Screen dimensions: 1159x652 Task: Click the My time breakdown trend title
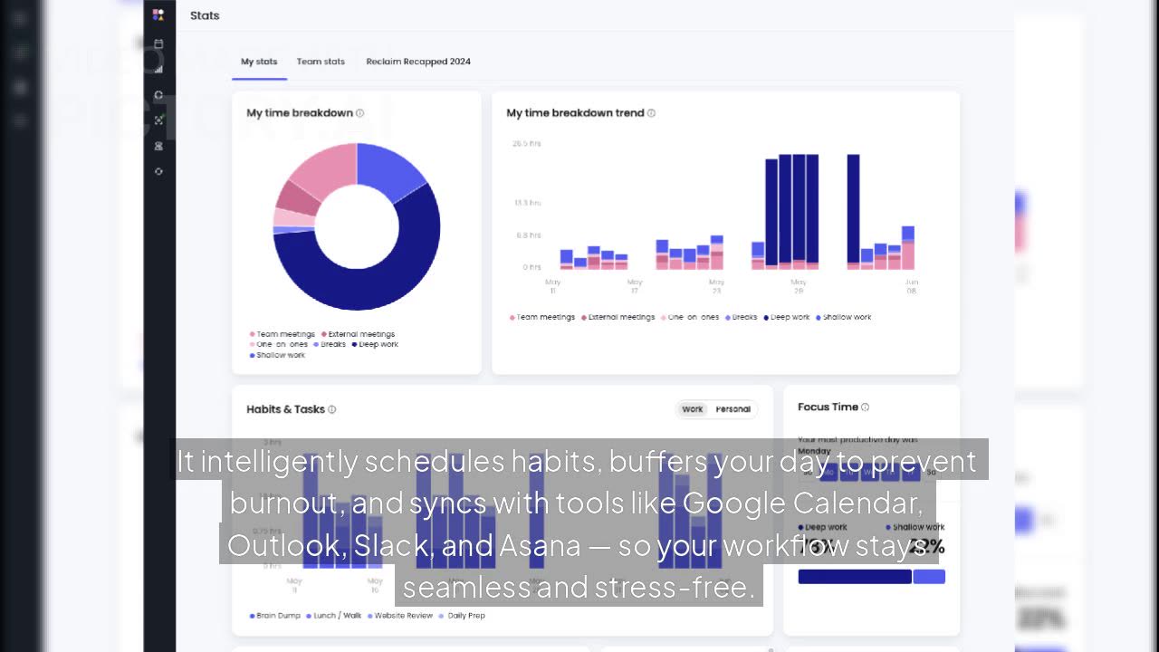pos(575,113)
